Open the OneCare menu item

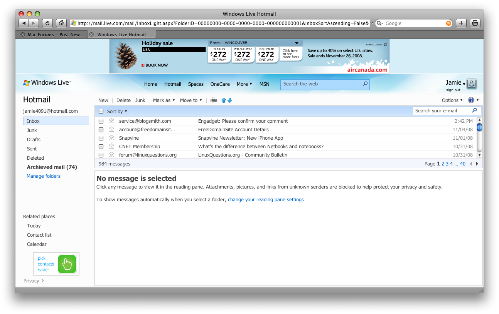click(220, 84)
